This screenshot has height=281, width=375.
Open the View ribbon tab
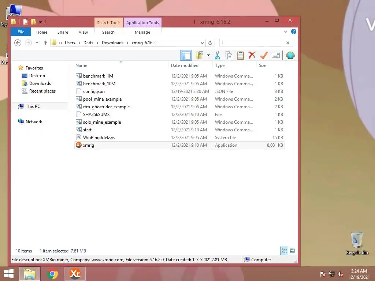point(83,32)
